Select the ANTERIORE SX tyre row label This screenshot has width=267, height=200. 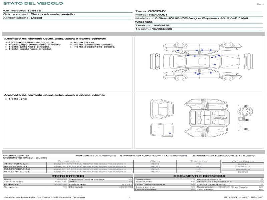pyautogui.click(x=16, y=166)
